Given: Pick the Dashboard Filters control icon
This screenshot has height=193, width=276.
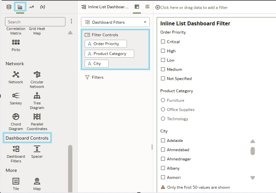Looking at the screenshot, I should coord(16,149).
